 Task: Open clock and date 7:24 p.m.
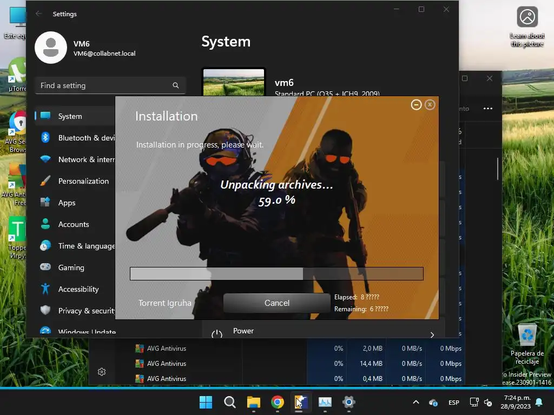coord(516,402)
